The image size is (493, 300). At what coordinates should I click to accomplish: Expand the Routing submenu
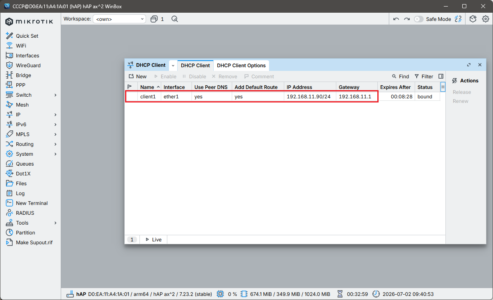pyautogui.click(x=55, y=144)
